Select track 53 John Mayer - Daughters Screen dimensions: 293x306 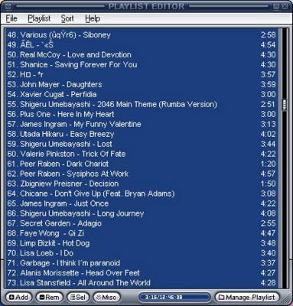pos(141,84)
